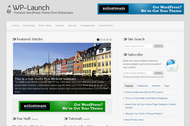The height and width of the screenshot is (126, 190).
Task: Open the green solostream banner ad
Action: pos(62,106)
